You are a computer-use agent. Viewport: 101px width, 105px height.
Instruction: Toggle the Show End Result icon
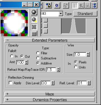click(75, 5)
